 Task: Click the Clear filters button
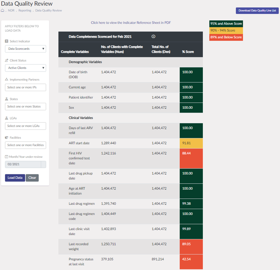32,178
